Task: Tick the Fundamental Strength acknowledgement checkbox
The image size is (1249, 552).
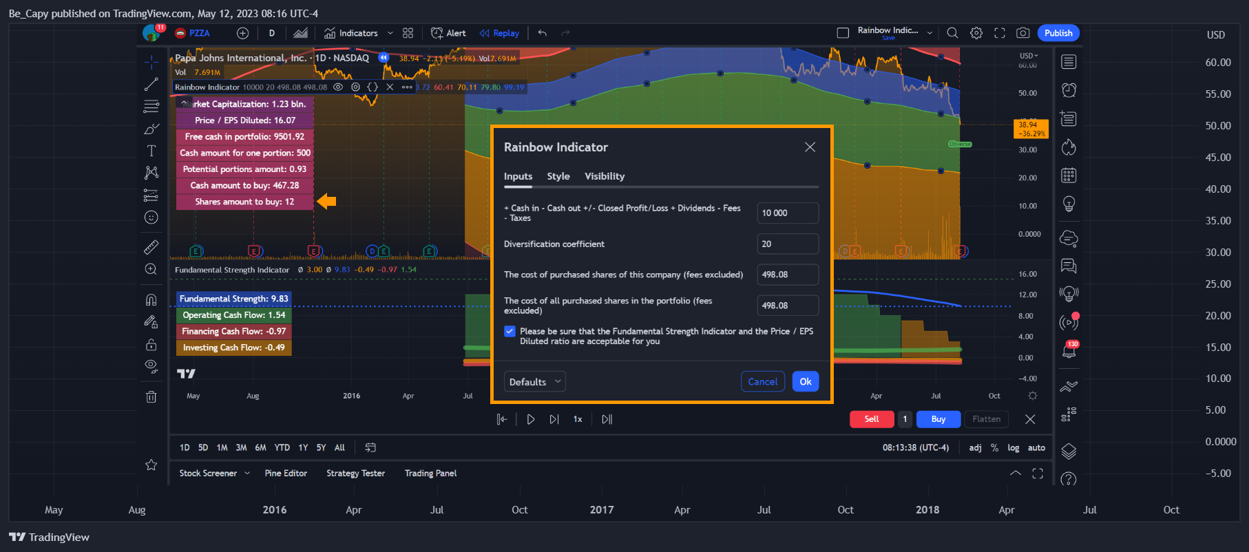Action: [510, 331]
